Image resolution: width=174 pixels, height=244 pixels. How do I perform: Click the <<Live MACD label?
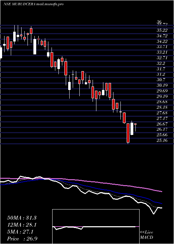tap(147, 235)
